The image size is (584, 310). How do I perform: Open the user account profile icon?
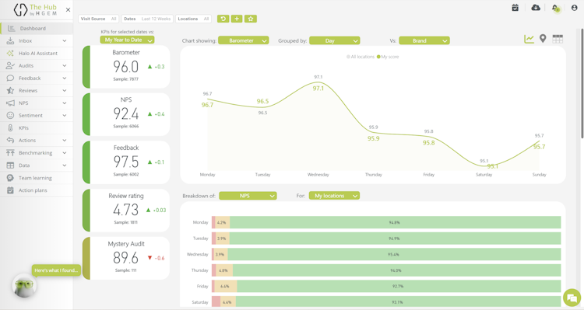pos(574,8)
